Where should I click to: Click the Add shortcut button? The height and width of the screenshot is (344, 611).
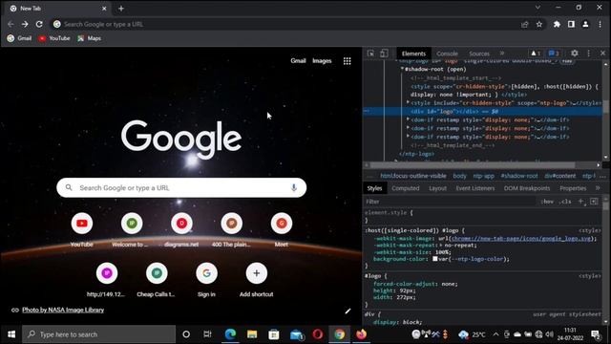pos(257,280)
